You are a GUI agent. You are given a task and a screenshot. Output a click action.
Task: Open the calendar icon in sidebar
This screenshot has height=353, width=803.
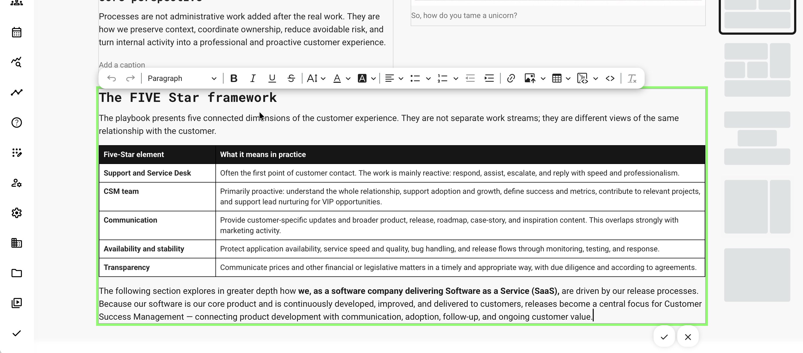point(17,32)
